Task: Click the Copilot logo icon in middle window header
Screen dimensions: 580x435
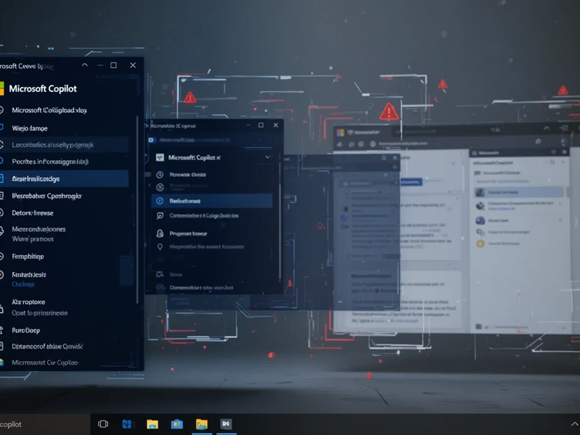Action: (159, 157)
